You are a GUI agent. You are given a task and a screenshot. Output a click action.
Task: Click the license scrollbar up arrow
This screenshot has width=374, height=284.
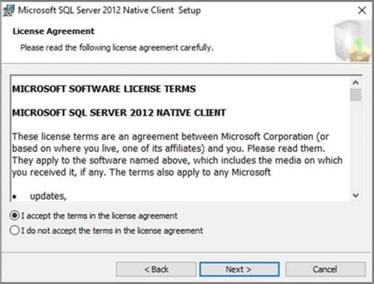356,83
